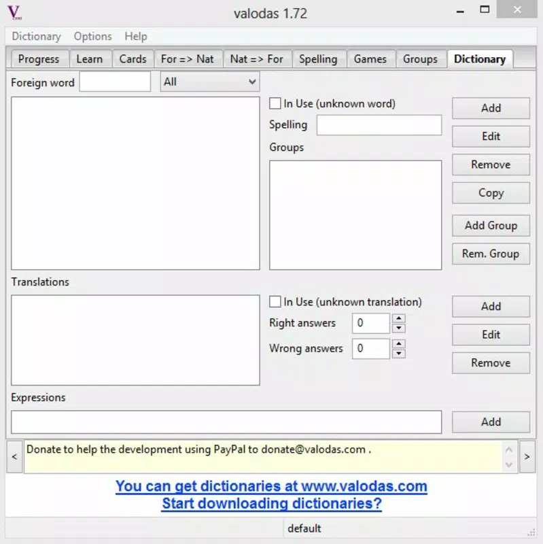
Task: Click the Rem. Group button
Action: [x=491, y=254]
